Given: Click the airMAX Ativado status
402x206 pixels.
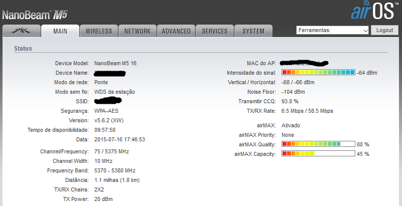Looking at the screenshot, I should [x=291, y=125].
